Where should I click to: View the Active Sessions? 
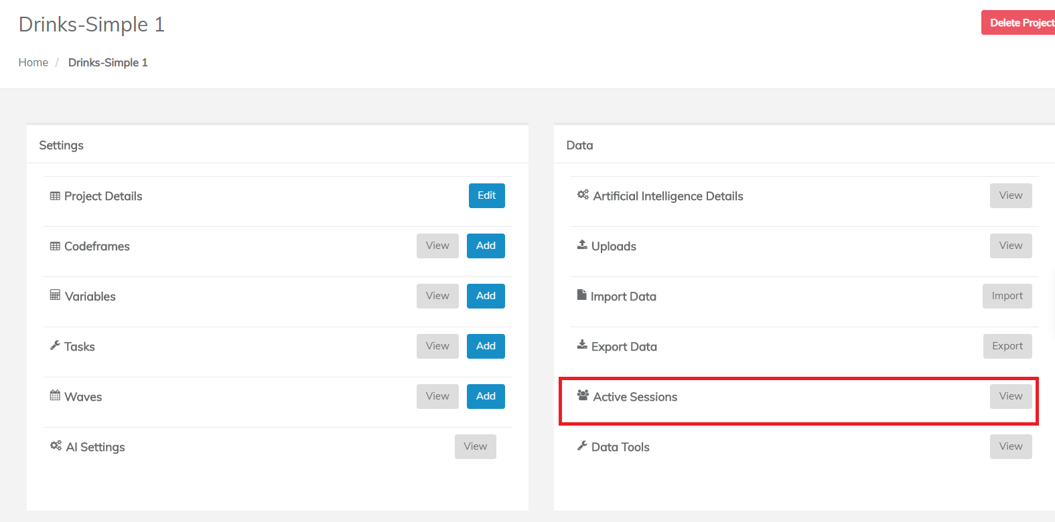[1011, 396]
